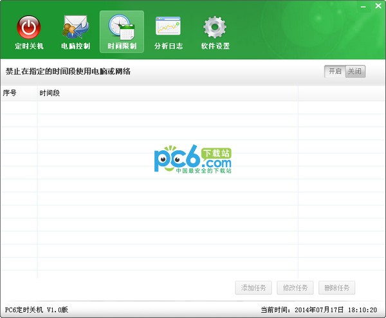386x318 pixels.
Task: Click the 当前时间 status text
Action: [x=319, y=310]
